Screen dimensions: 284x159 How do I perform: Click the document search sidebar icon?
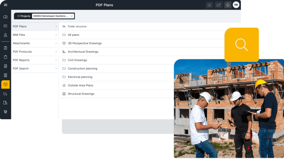click(6, 102)
